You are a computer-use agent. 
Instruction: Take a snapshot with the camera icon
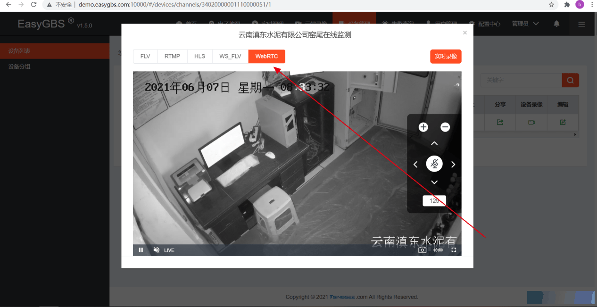coord(423,250)
